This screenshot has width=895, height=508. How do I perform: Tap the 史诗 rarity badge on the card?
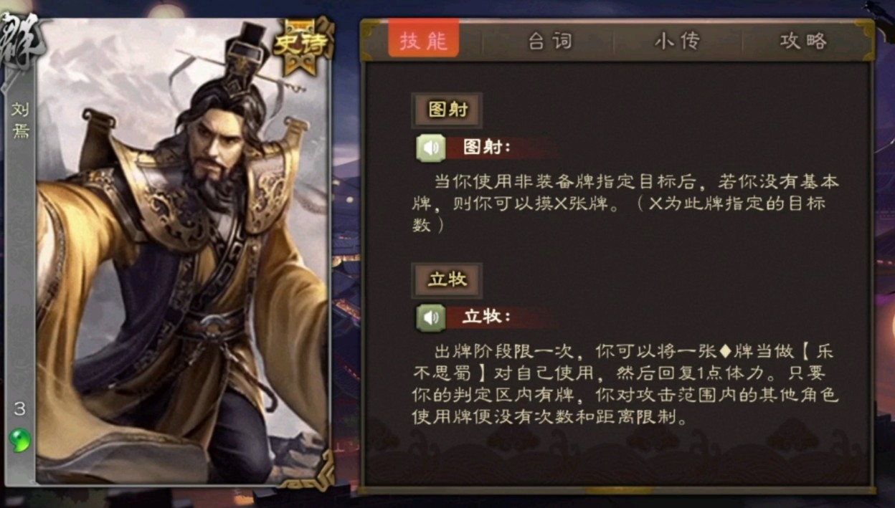[300, 47]
